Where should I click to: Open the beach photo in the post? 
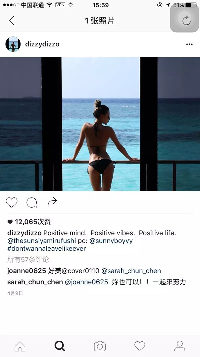pos(100,124)
